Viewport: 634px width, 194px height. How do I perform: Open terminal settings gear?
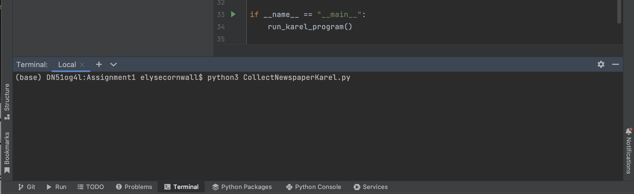point(601,64)
